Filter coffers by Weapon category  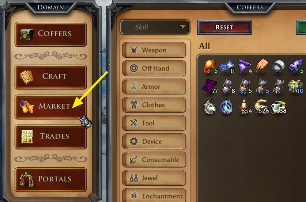tap(154, 50)
